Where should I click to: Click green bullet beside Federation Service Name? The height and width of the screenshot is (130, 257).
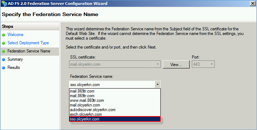click(x=4, y=51)
